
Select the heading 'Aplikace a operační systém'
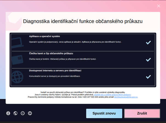(x=44, y=36)
